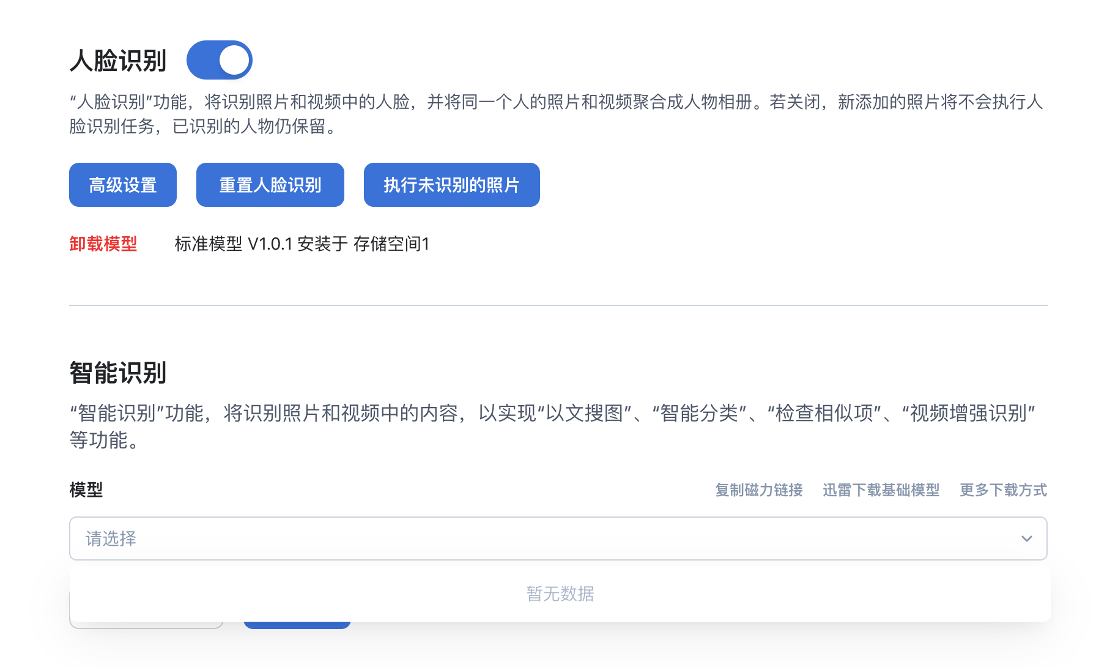The width and height of the screenshot is (1118, 667).
Task: Disable the 人脸识别 face recognition toggle
Action: [220, 59]
